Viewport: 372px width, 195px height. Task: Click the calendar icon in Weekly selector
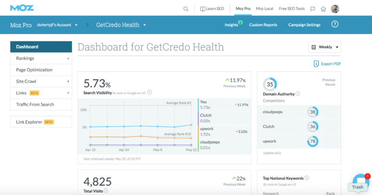pos(314,47)
